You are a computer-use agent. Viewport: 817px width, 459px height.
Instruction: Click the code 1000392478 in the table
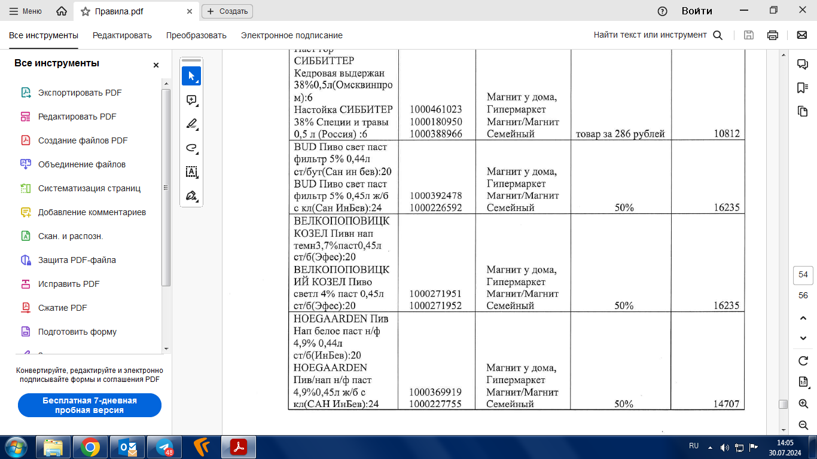coord(436,195)
